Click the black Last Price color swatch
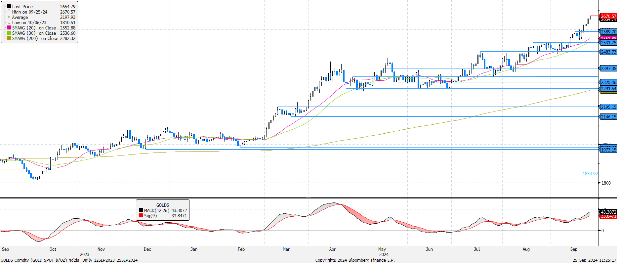Viewport: 617px width, 263px height. pos(9,7)
